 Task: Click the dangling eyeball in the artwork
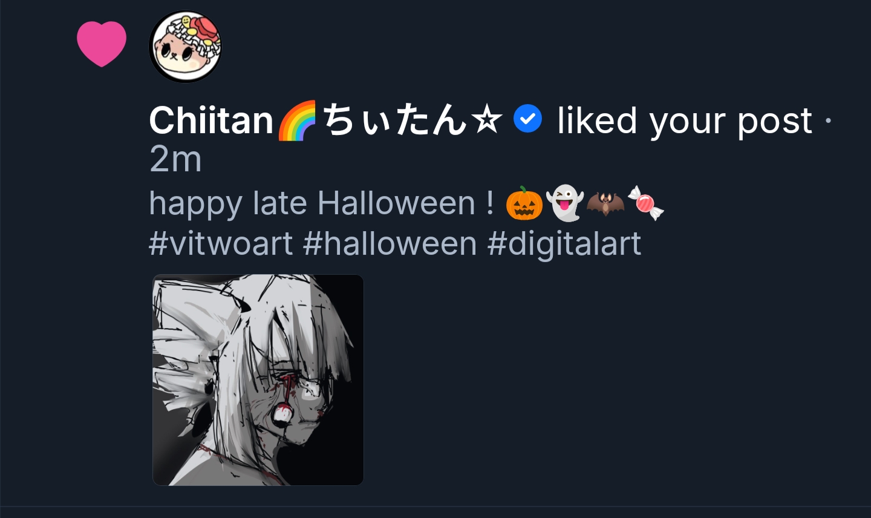[282, 414]
